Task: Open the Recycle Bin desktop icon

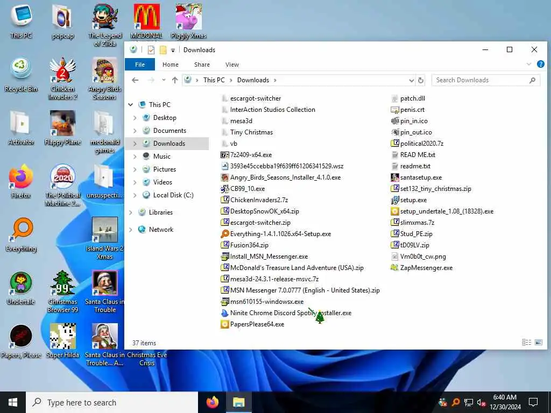Action: point(21,75)
